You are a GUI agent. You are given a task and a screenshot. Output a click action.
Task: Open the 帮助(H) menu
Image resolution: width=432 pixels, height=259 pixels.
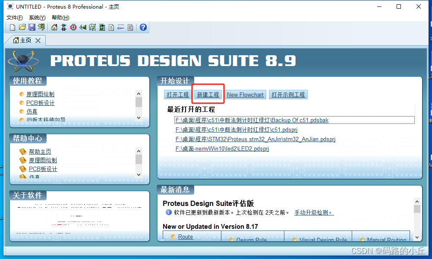60,18
